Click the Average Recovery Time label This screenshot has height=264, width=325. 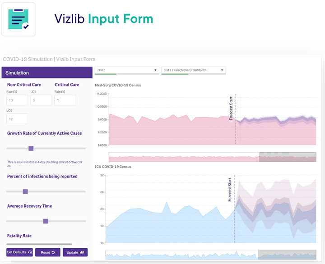pyautogui.click(x=29, y=206)
